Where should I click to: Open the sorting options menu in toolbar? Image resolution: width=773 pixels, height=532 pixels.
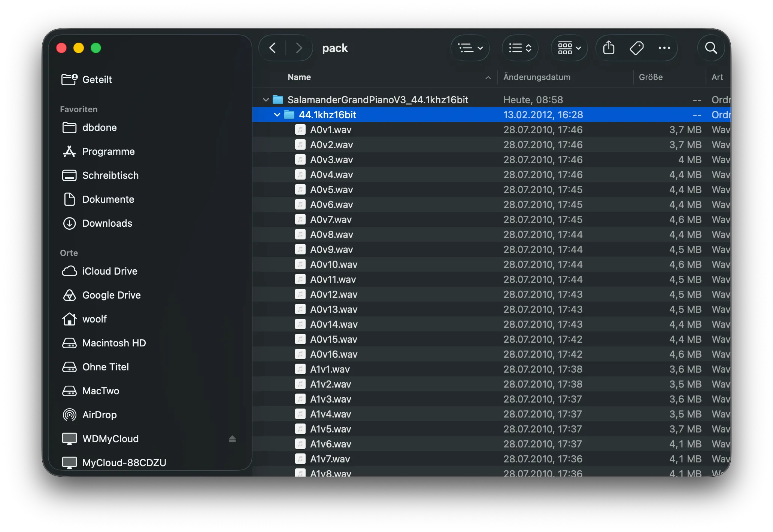520,48
